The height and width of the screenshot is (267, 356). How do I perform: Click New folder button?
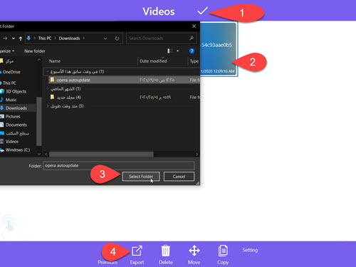pos(35,51)
